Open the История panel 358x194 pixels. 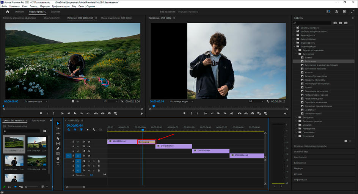point(298,174)
